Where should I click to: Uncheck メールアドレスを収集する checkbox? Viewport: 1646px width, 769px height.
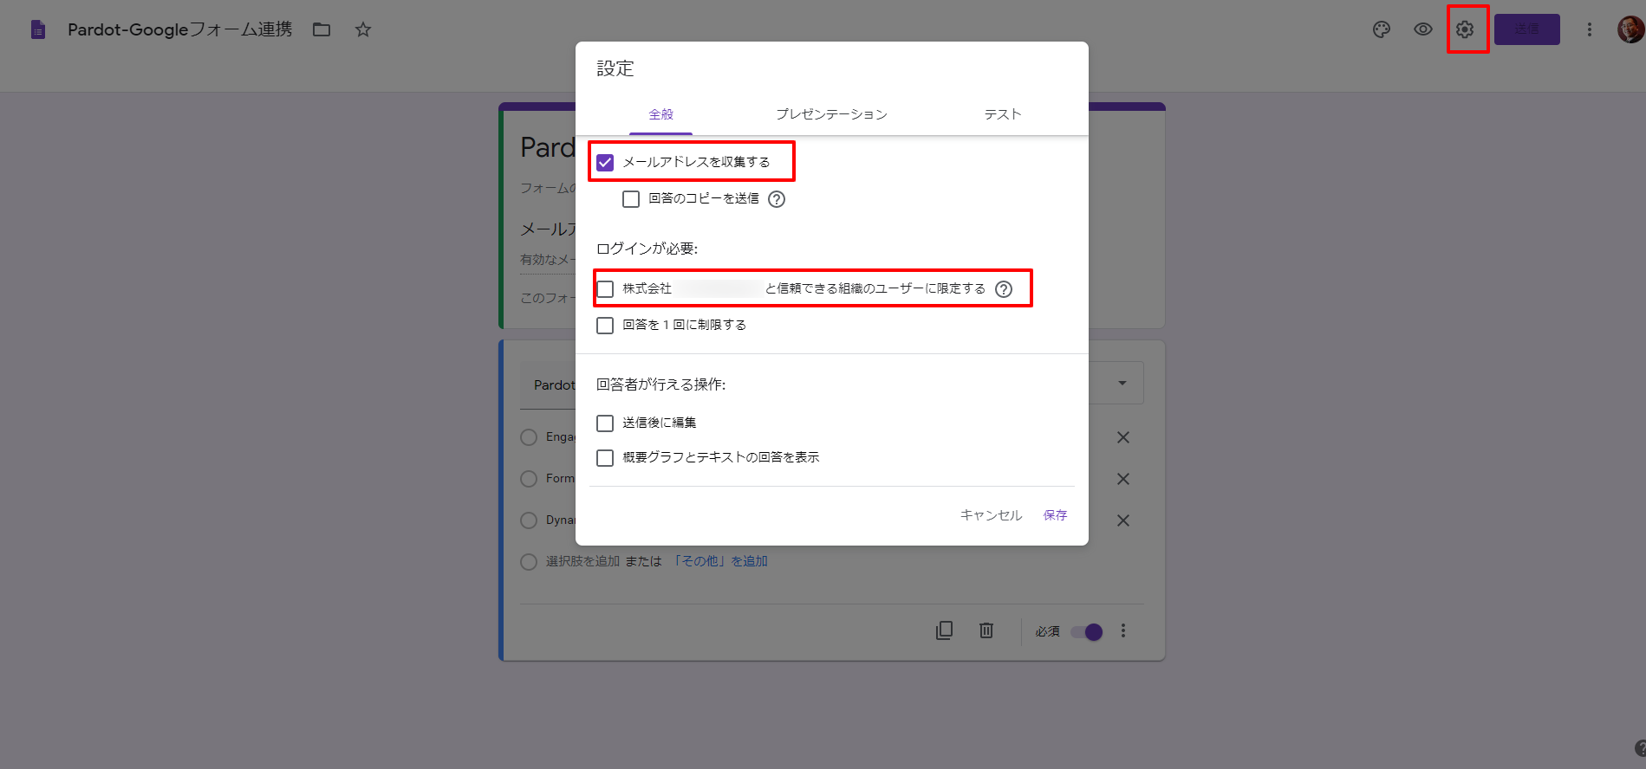point(605,163)
